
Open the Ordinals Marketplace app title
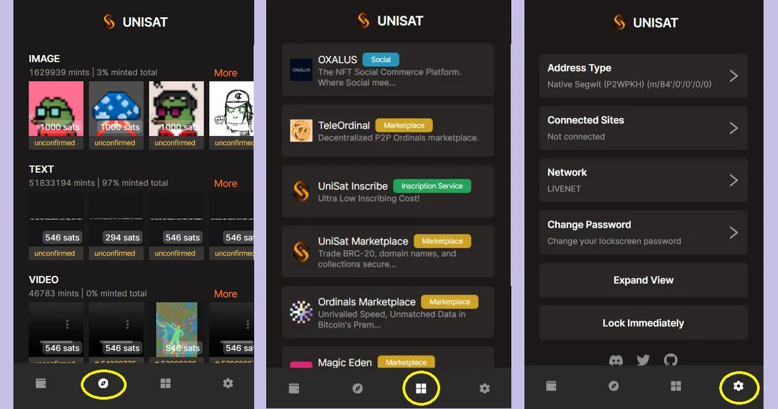[x=367, y=302]
